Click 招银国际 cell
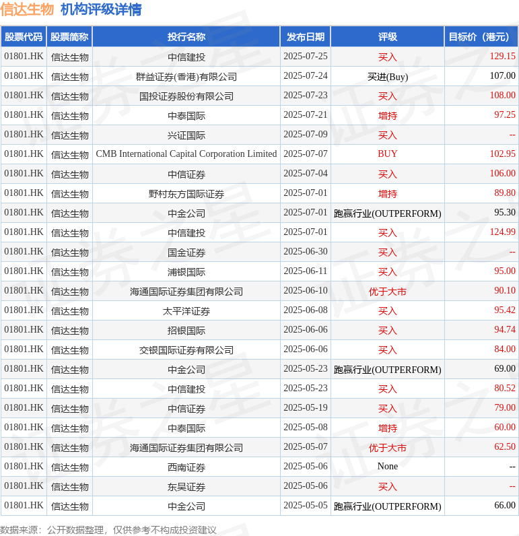The width and height of the screenshot is (519, 536). click(186, 330)
